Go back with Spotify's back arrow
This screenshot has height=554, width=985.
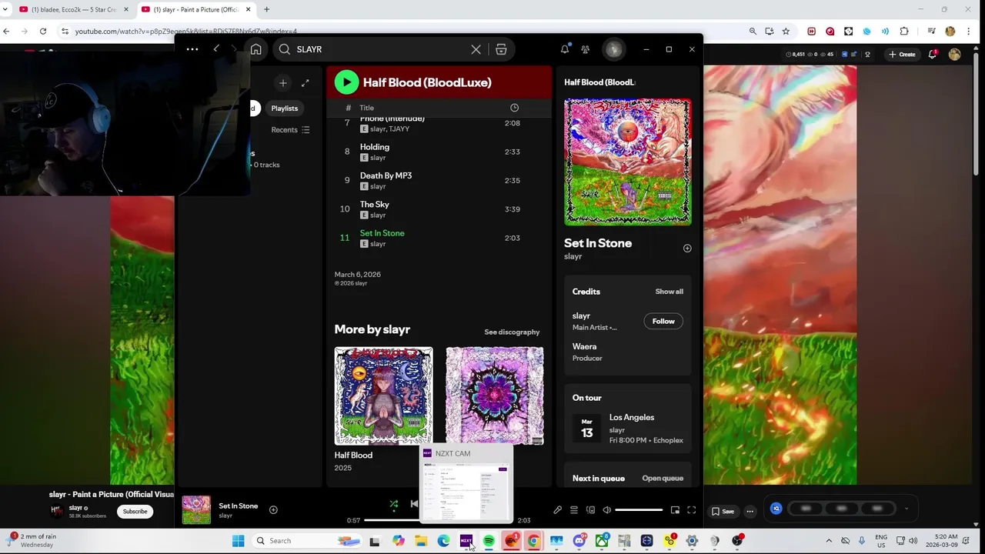(216, 49)
